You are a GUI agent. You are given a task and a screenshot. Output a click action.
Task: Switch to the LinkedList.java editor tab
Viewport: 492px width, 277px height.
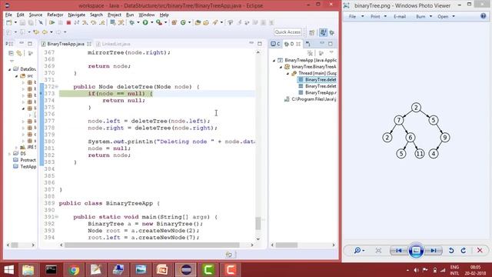tap(113, 44)
